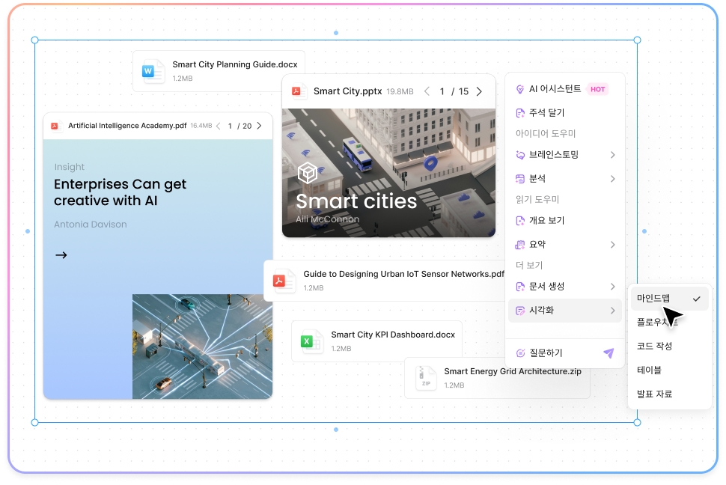Screen dimensions: 726x485
Task: Click the AI 어시스턴트 icon
Action: pyautogui.click(x=521, y=89)
